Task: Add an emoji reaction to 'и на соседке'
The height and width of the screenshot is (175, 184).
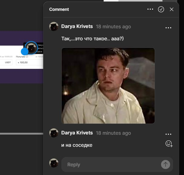Action: (x=169, y=143)
